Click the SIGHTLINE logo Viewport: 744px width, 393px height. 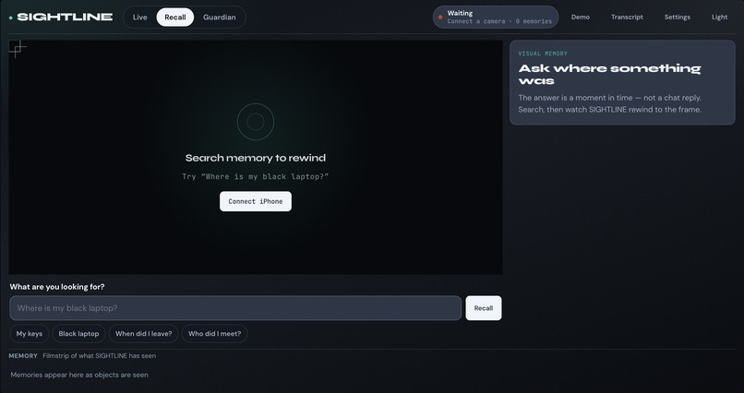61,17
